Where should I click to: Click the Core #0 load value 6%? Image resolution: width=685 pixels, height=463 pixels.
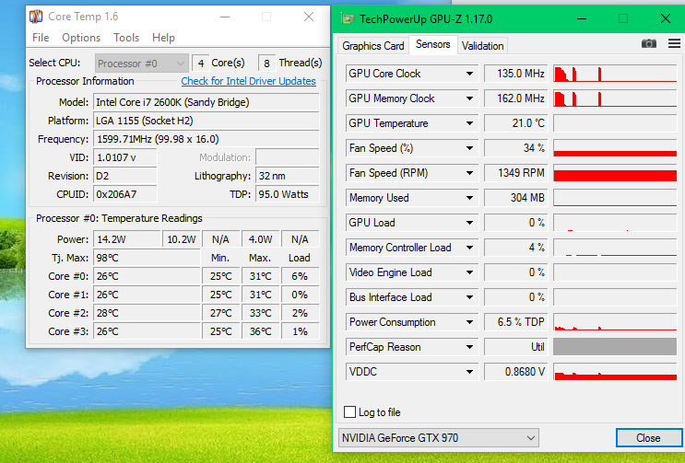[301, 276]
